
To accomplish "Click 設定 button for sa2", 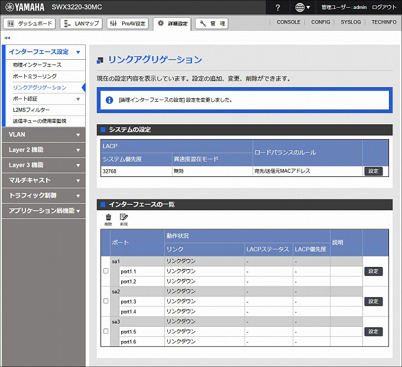I will point(374,301).
